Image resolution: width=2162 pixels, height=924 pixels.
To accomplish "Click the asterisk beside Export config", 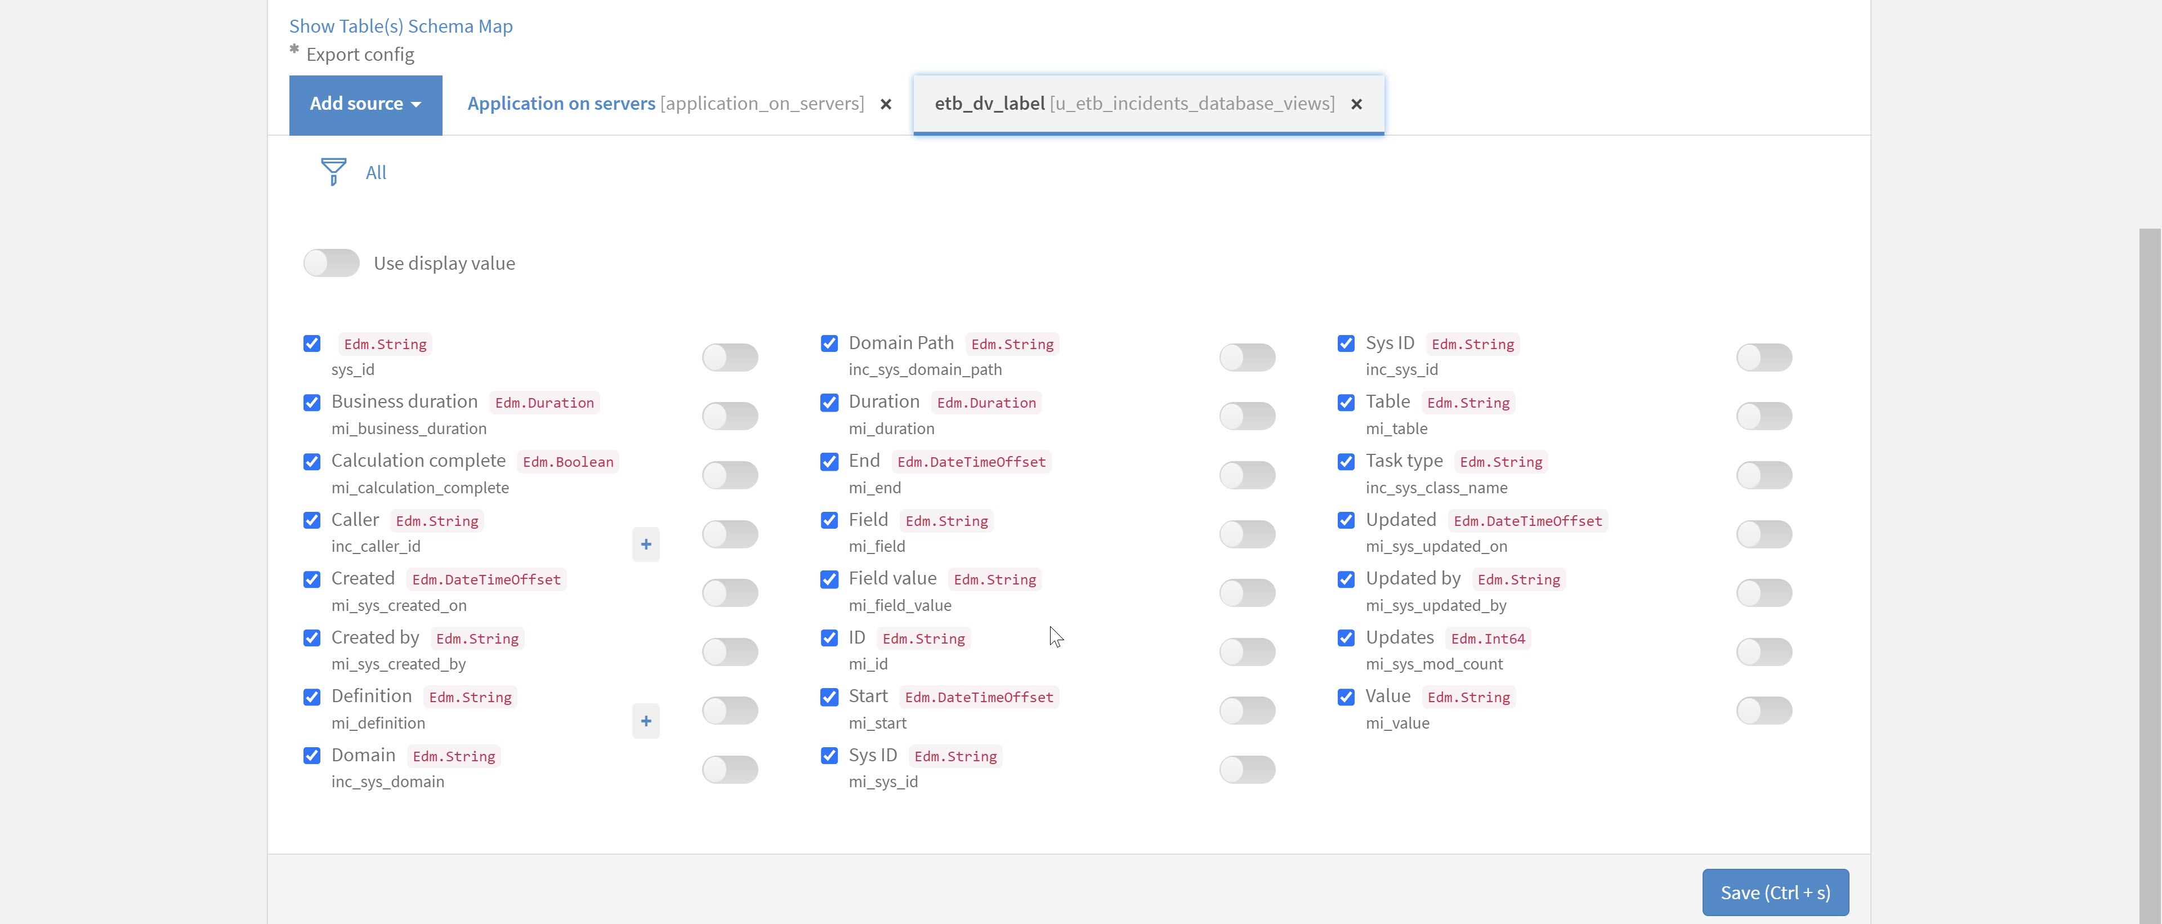I will (x=294, y=50).
